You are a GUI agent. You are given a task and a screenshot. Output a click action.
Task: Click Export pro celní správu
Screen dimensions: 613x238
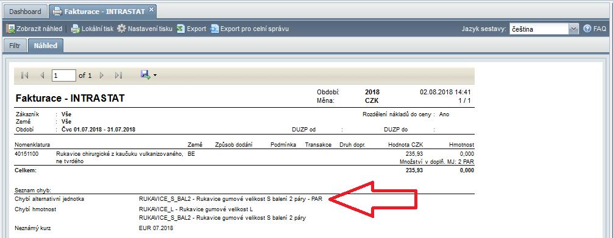tap(249, 29)
